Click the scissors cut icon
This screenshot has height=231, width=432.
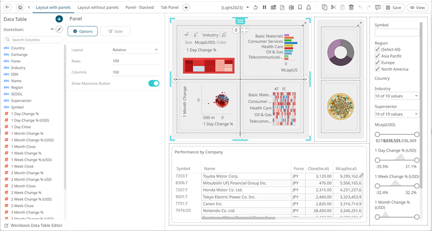click(x=333, y=8)
